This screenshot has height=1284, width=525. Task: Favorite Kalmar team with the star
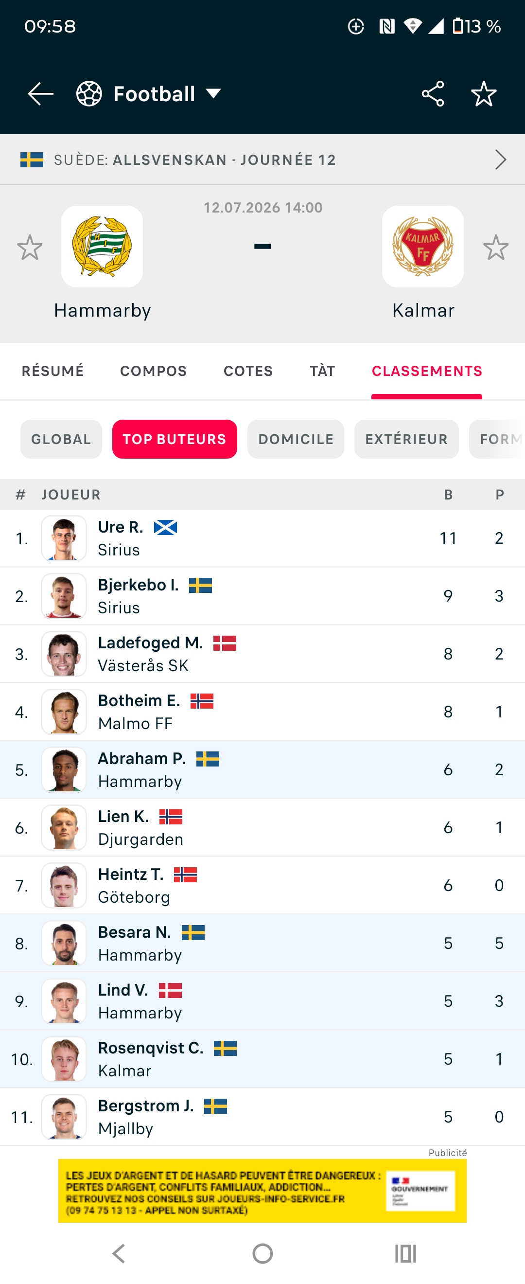pos(496,247)
